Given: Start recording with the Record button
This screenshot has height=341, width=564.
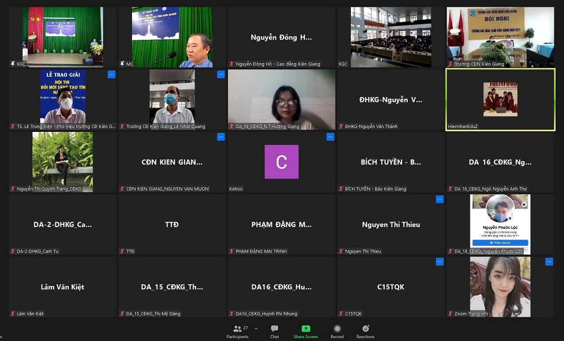Looking at the screenshot, I should tap(337, 331).
